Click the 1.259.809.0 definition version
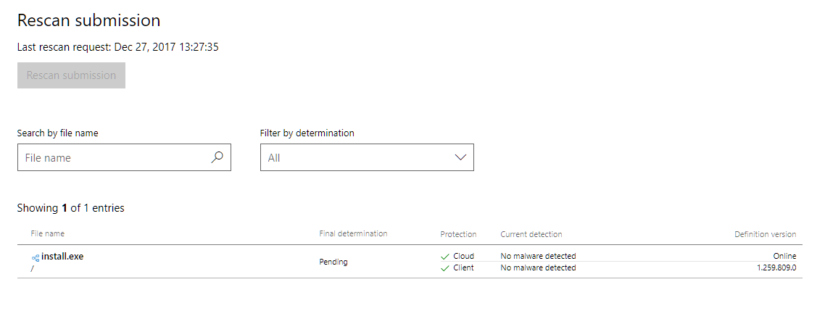This screenshot has height=311, width=825. 776,268
